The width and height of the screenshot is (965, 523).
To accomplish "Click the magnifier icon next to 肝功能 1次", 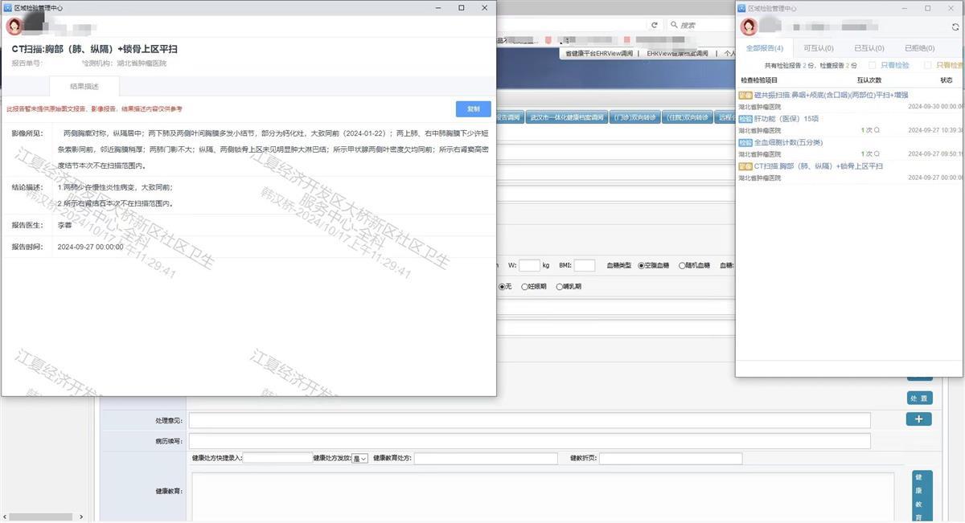I will pyautogui.click(x=877, y=130).
